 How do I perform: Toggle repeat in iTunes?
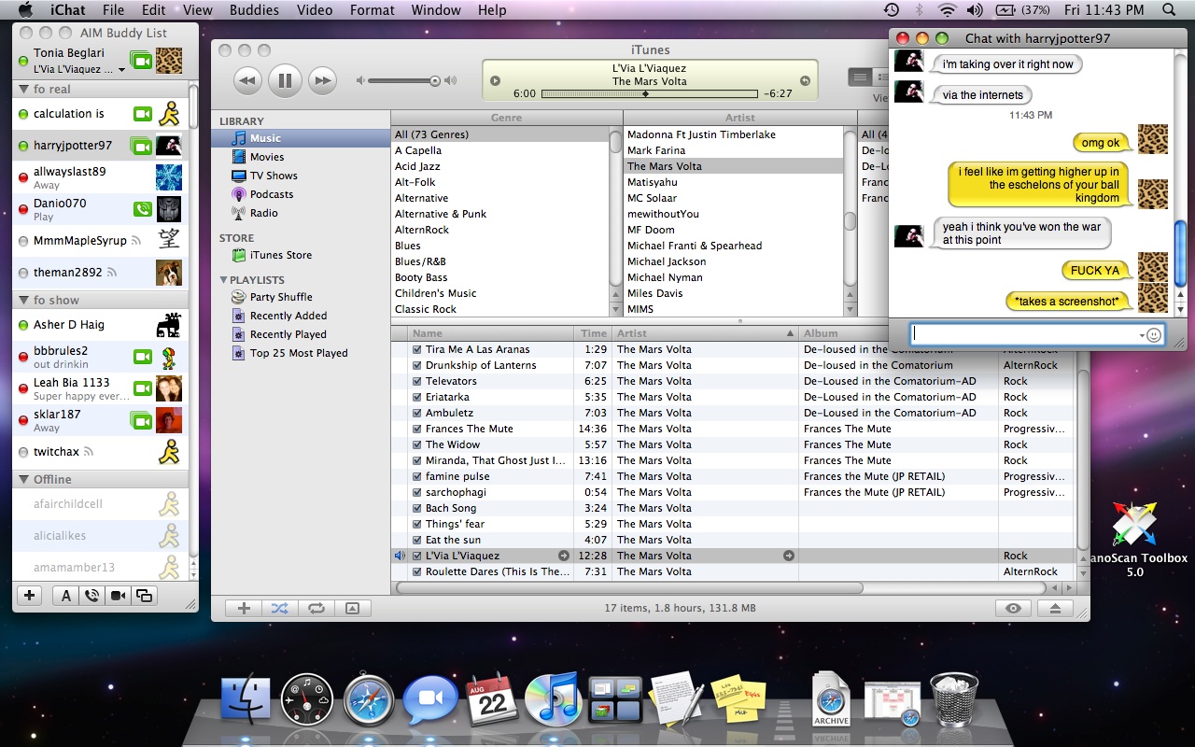coord(316,608)
